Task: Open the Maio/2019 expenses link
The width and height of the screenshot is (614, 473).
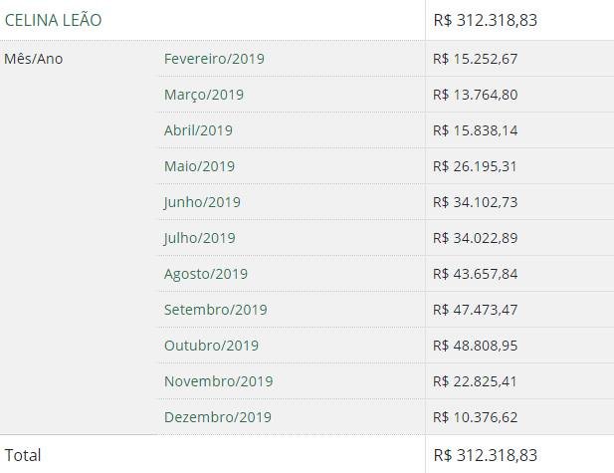Action: (x=200, y=166)
